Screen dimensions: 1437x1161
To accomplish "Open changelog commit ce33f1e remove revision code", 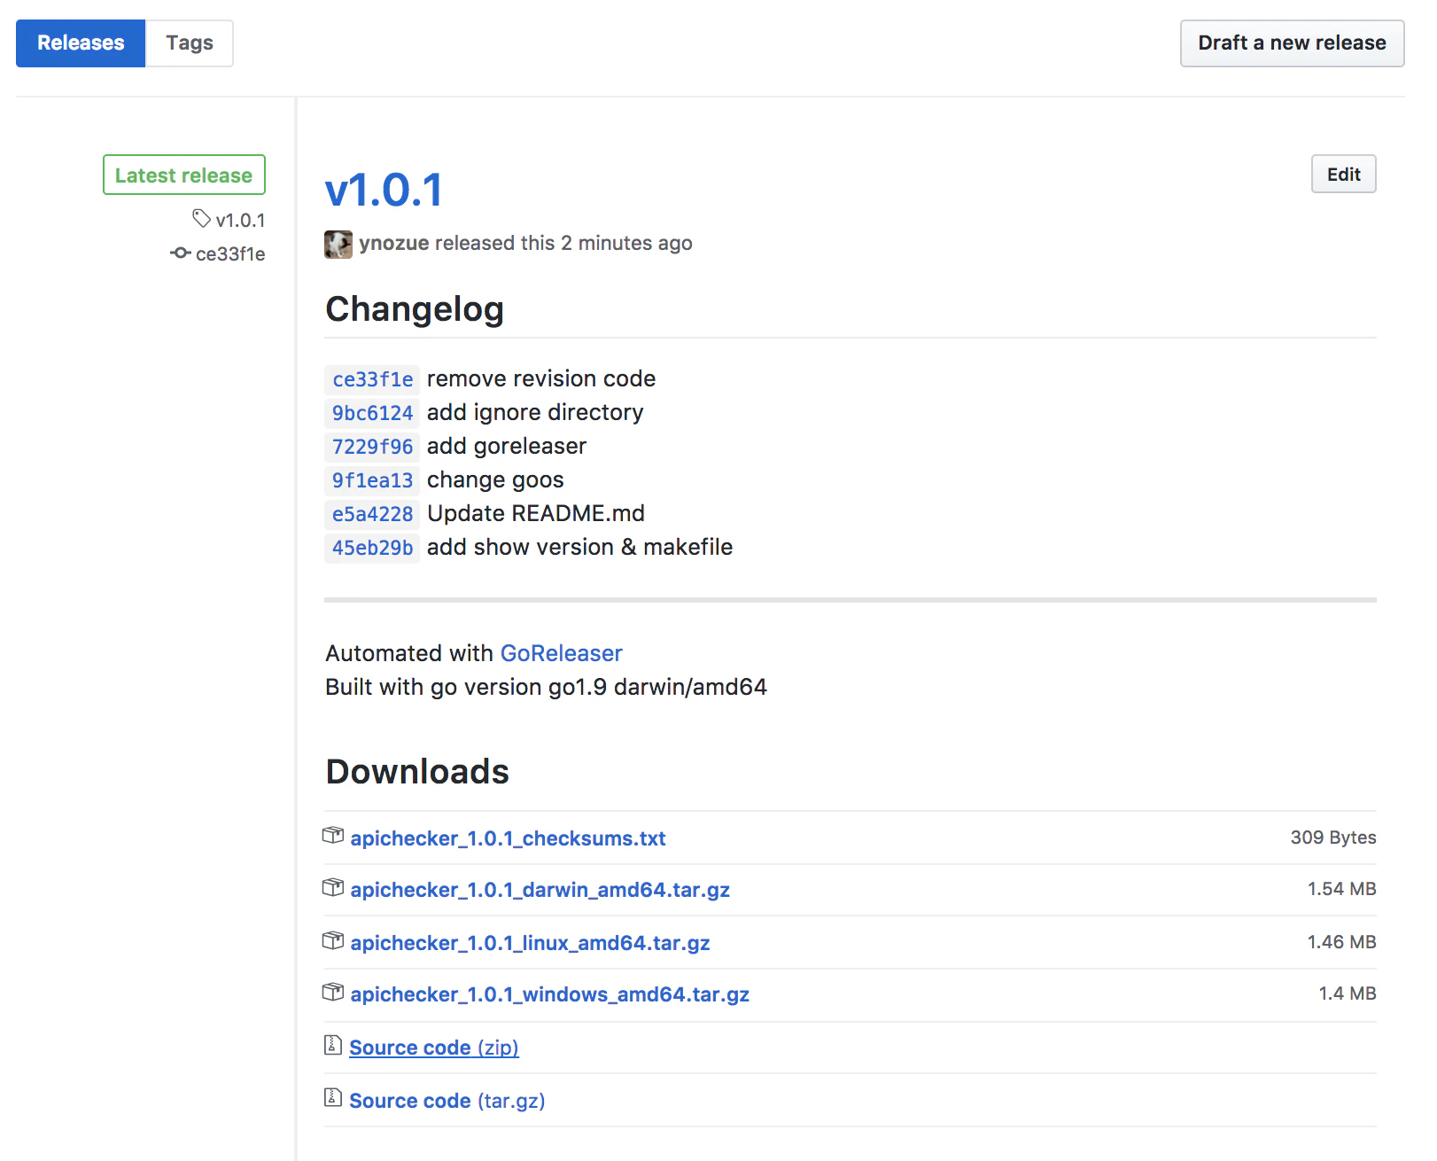I will [372, 379].
